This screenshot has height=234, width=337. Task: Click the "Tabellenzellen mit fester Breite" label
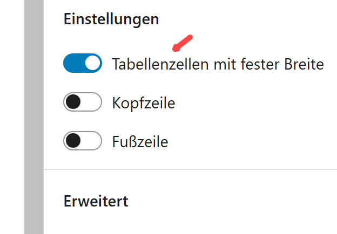point(218,64)
